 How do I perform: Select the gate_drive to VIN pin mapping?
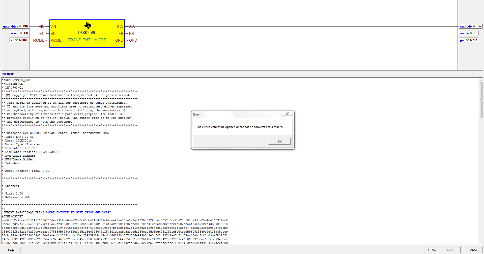[16, 26]
